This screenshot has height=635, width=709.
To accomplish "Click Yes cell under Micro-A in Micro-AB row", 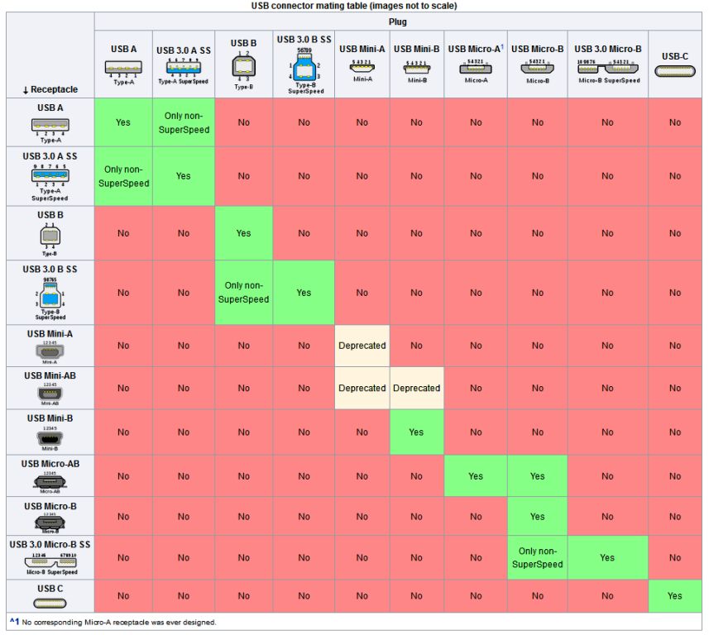I will (476, 476).
